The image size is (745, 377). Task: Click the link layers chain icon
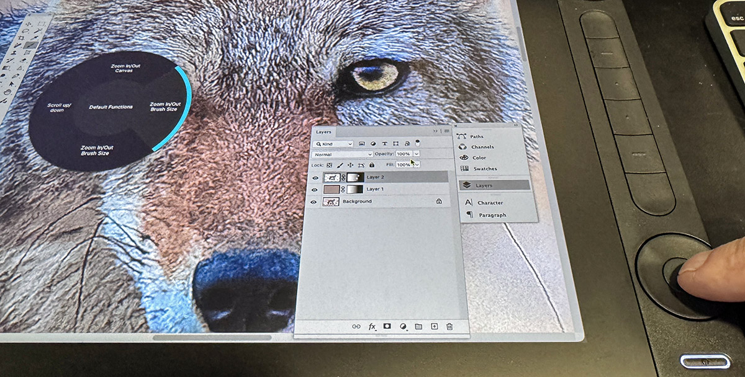[356, 326]
